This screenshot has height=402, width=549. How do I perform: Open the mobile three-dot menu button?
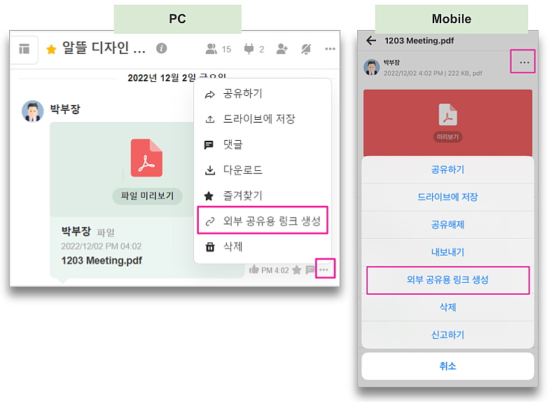click(524, 63)
